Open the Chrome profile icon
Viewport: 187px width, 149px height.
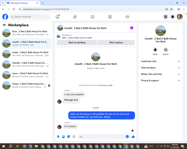coord(178,9)
